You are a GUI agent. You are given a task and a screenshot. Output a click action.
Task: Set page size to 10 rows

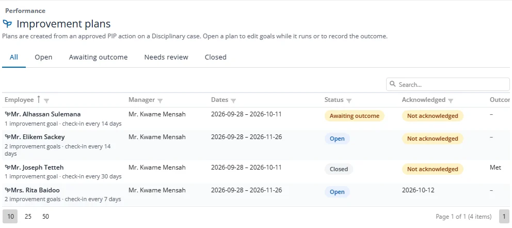pyautogui.click(x=10, y=217)
